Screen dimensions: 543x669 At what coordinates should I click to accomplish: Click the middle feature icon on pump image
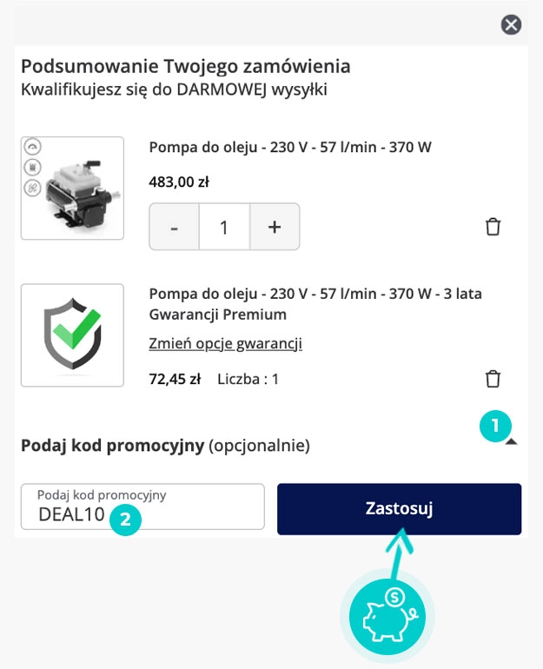pyautogui.click(x=32, y=167)
